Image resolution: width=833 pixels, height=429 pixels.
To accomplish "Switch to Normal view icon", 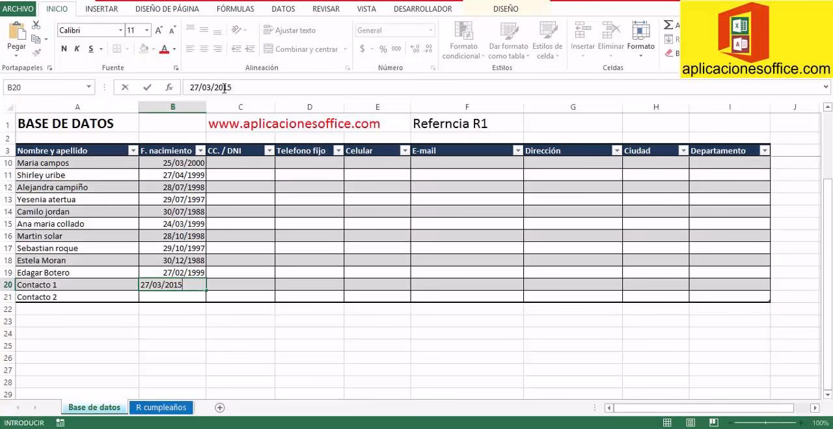I will [666, 422].
